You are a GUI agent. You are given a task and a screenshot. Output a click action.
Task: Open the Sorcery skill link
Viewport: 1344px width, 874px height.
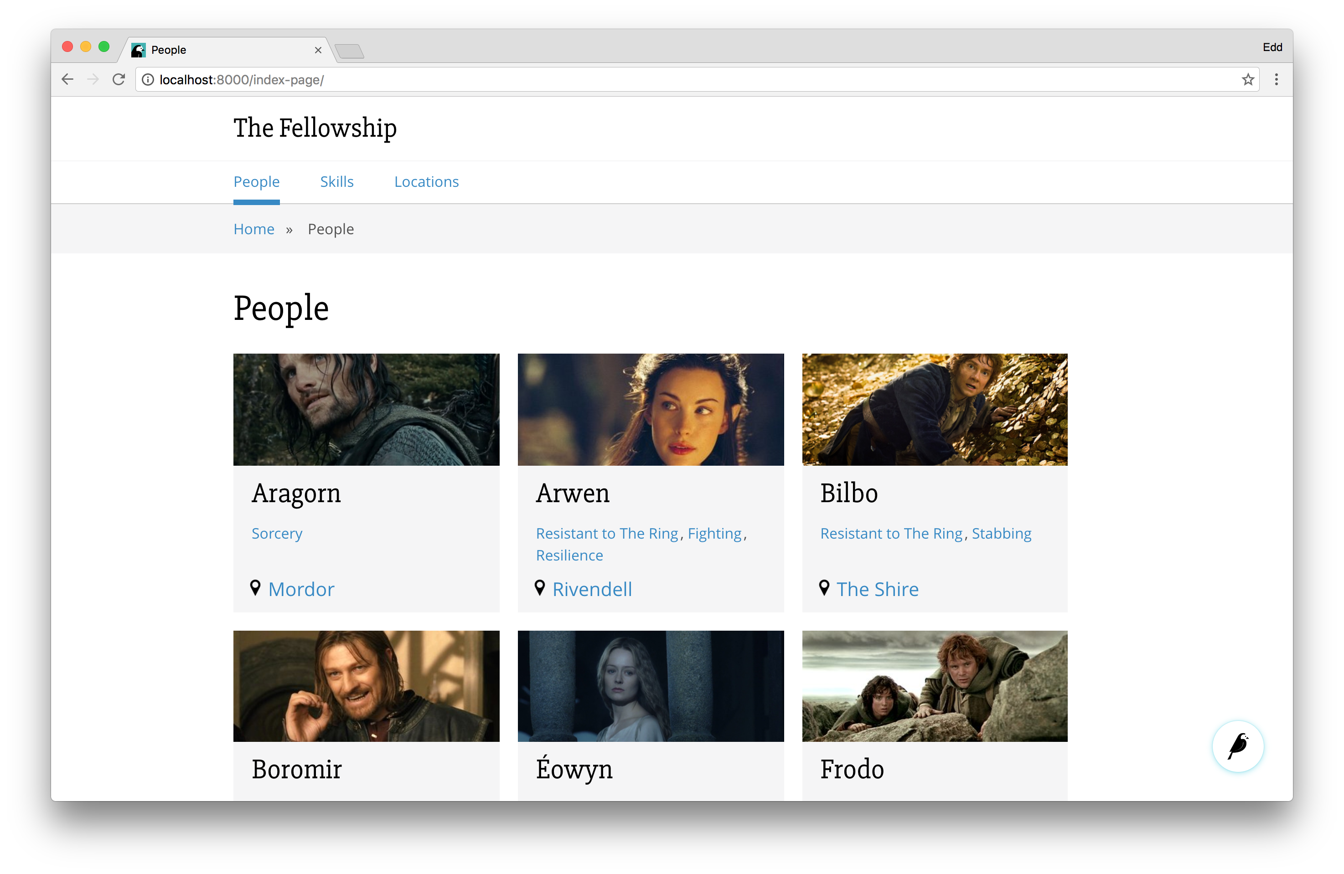[x=277, y=534]
